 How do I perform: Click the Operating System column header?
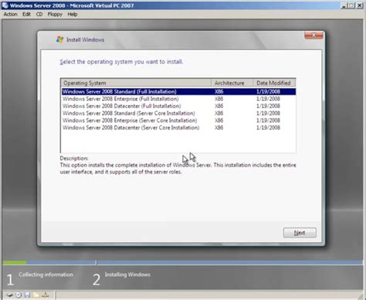click(136, 83)
